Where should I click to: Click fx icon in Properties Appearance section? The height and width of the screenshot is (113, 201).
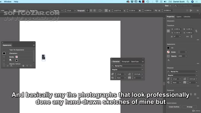point(169,60)
